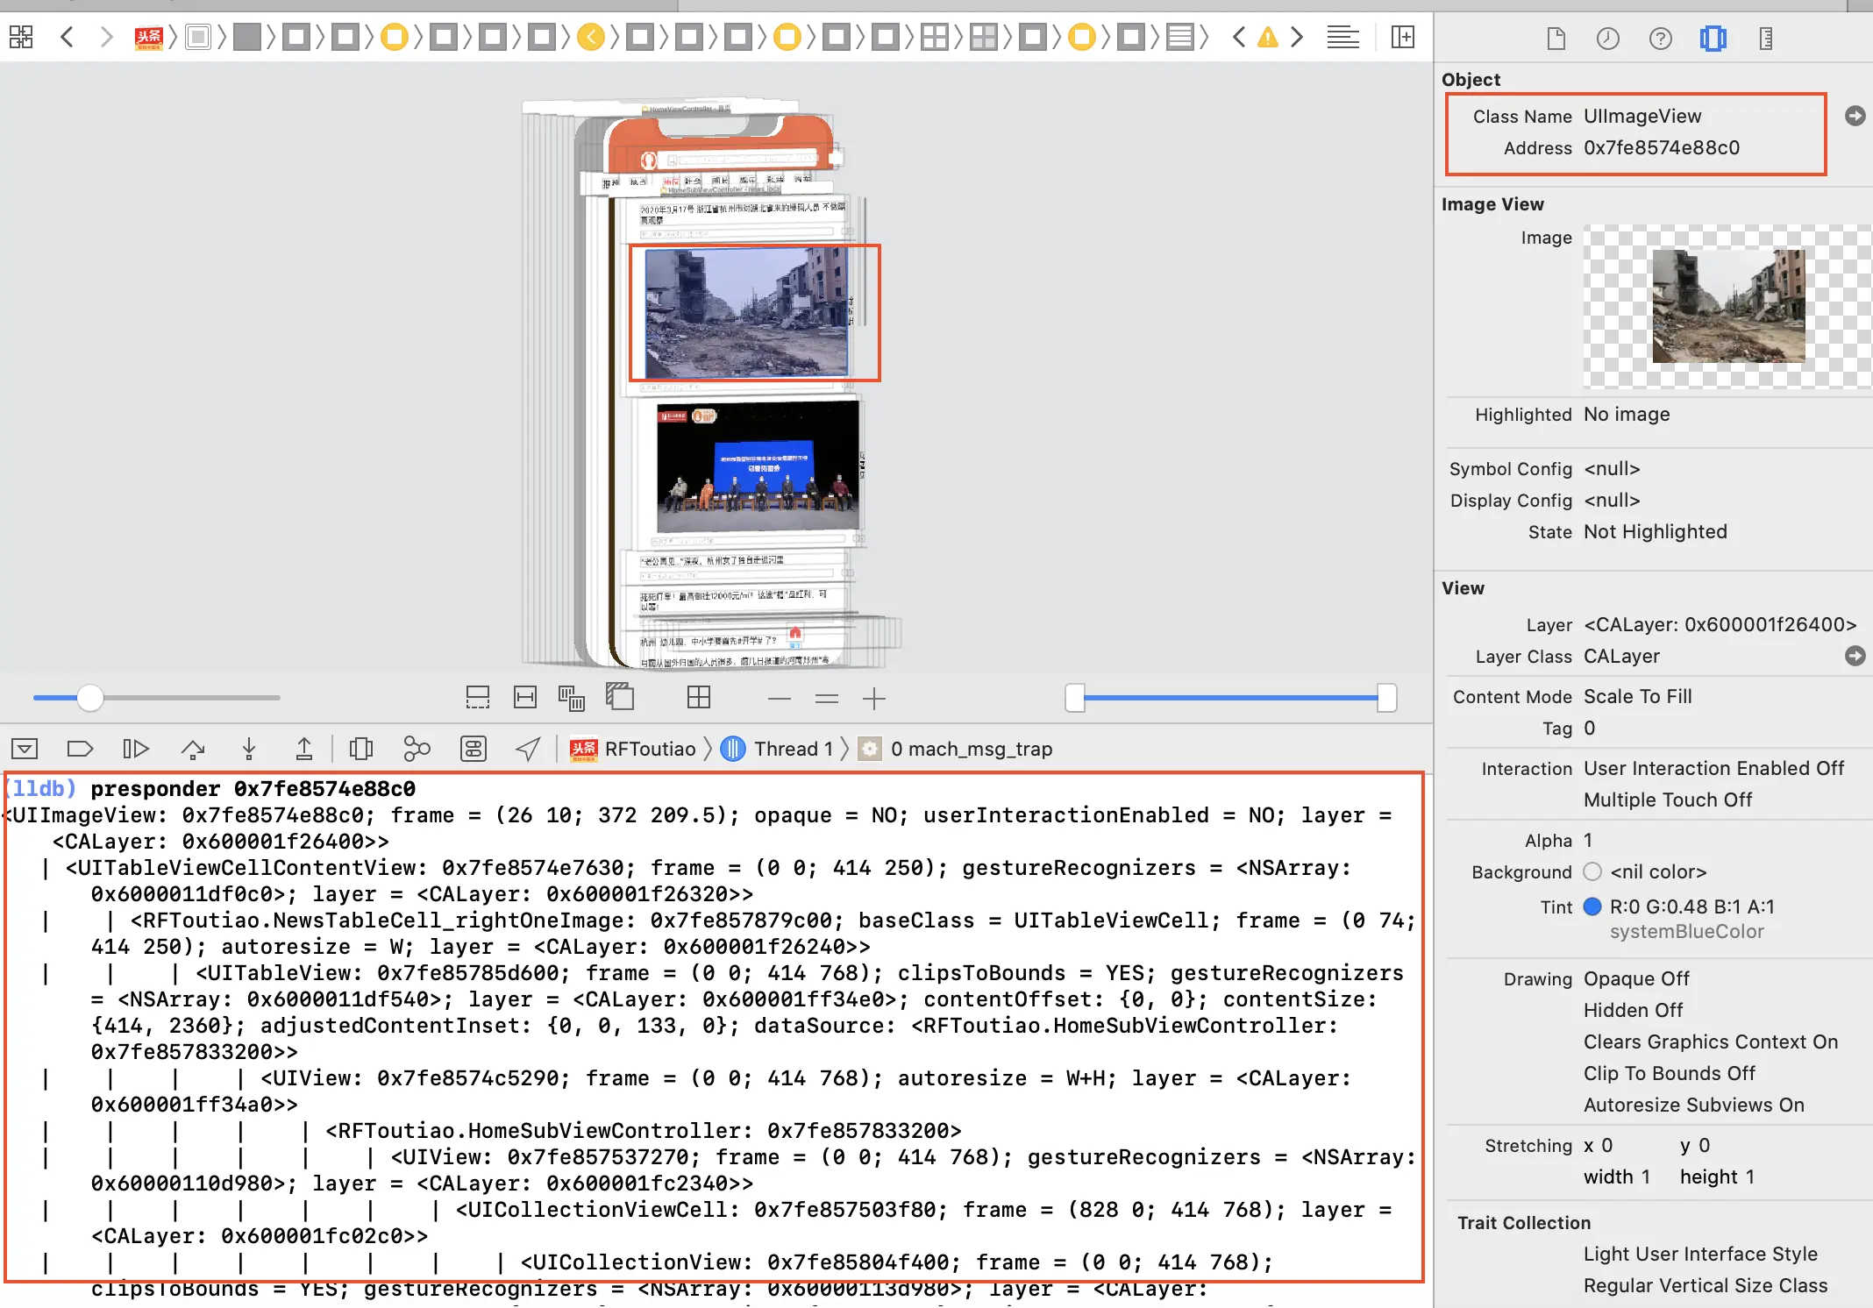The height and width of the screenshot is (1308, 1873).
Task: Open the Debug Memory Graph
Action: click(417, 749)
